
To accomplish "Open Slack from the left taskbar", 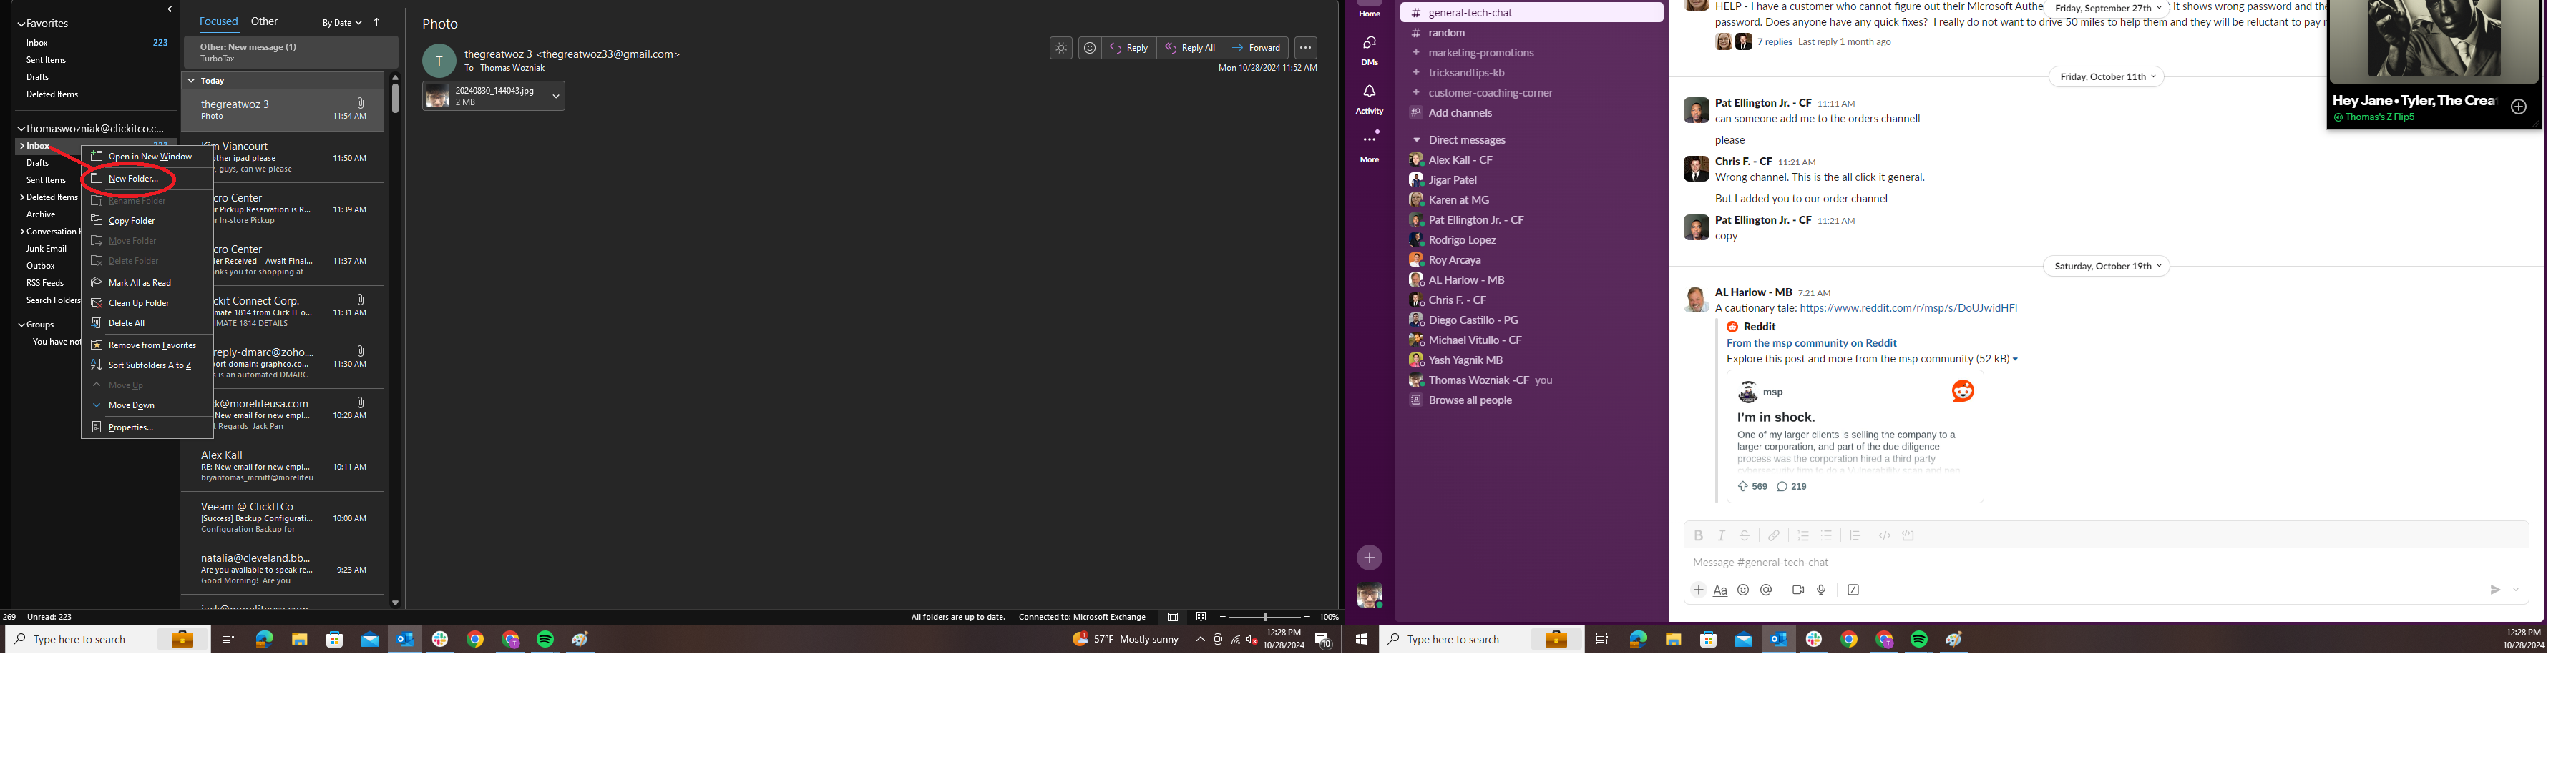I will [440, 640].
